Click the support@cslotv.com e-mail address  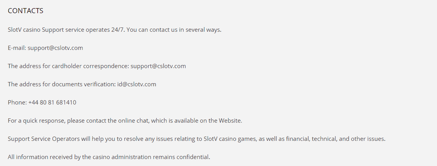pos(55,48)
